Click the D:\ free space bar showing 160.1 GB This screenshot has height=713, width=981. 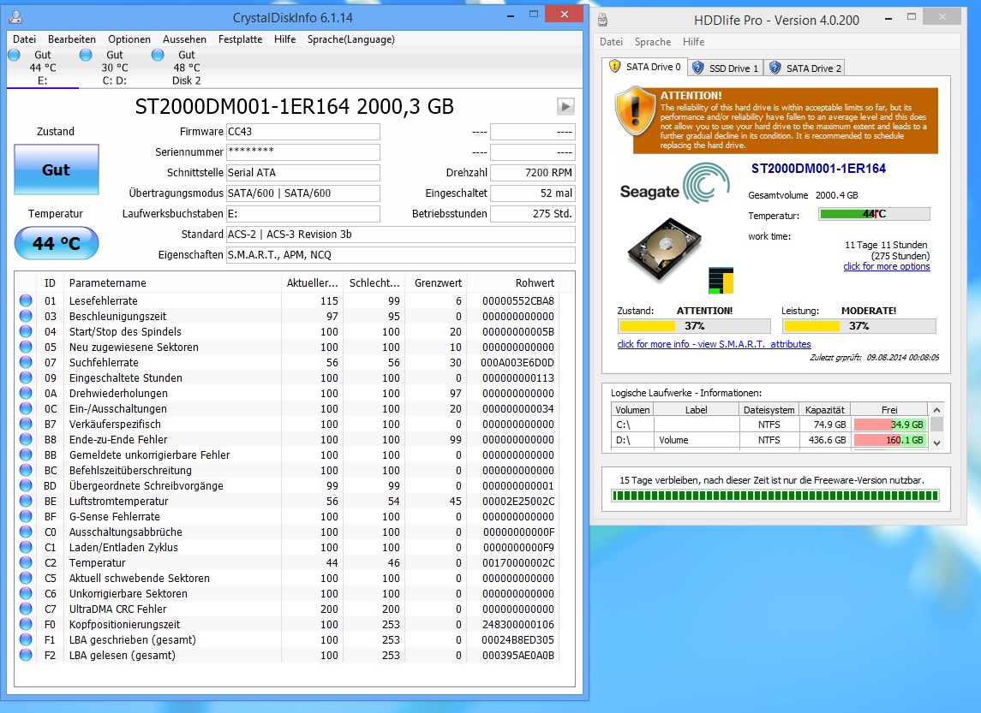889,440
